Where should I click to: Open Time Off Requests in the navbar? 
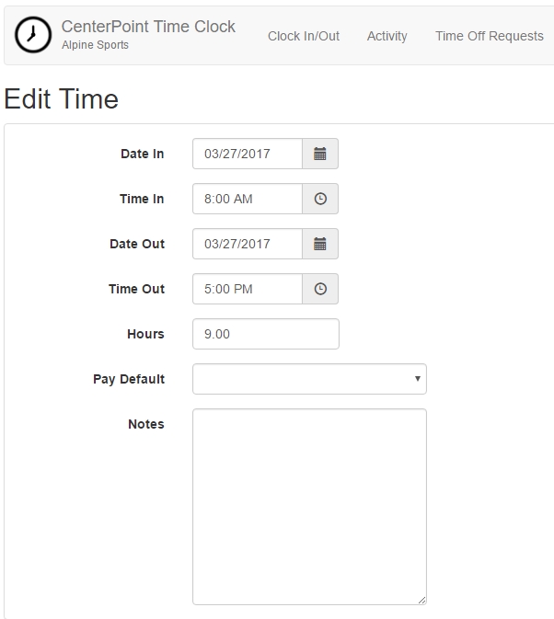(490, 36)
